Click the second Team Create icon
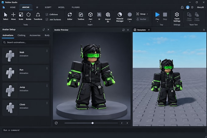 tap(197, 16)
